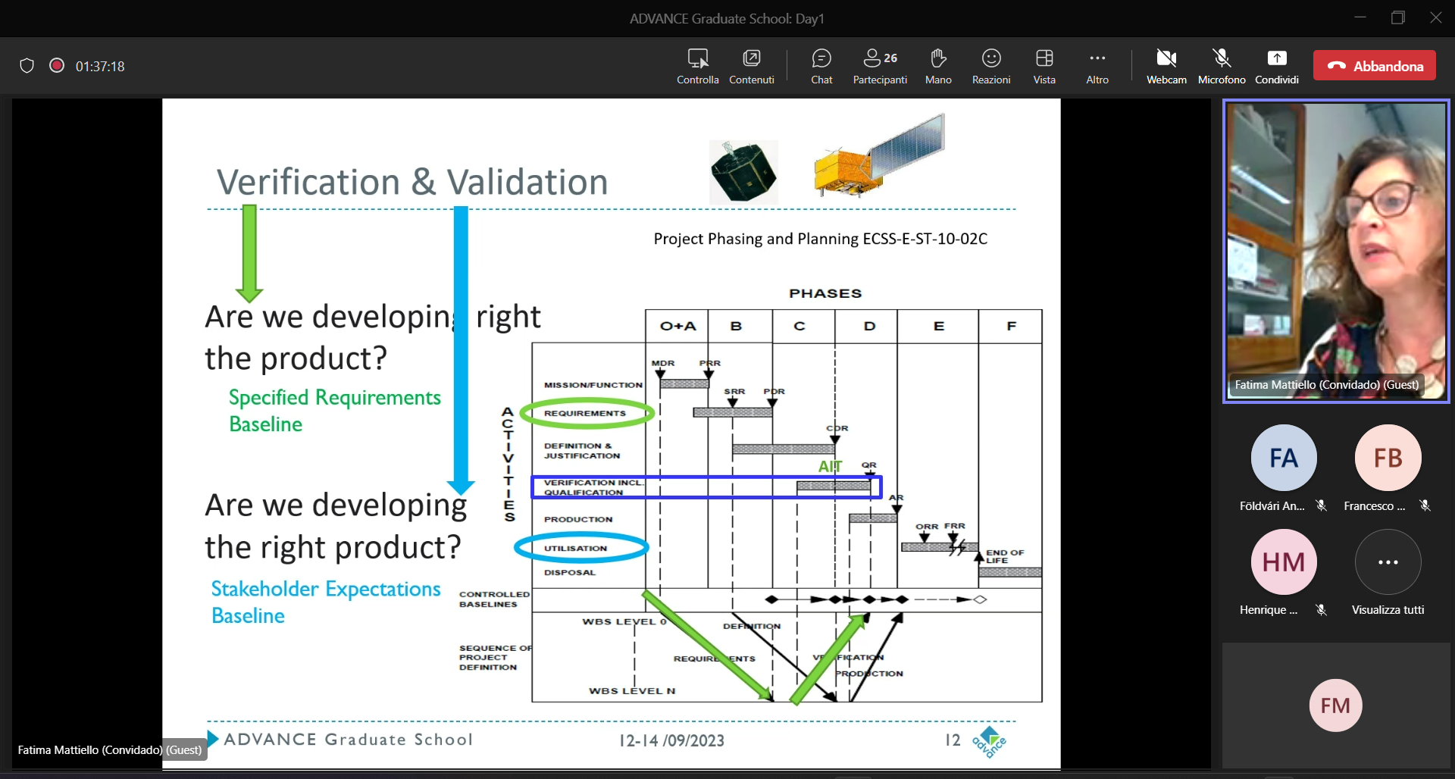The height and width of the screenshot is (779, 1455).
Task: Unmute the Microfono
Action: click(1222, 66)
